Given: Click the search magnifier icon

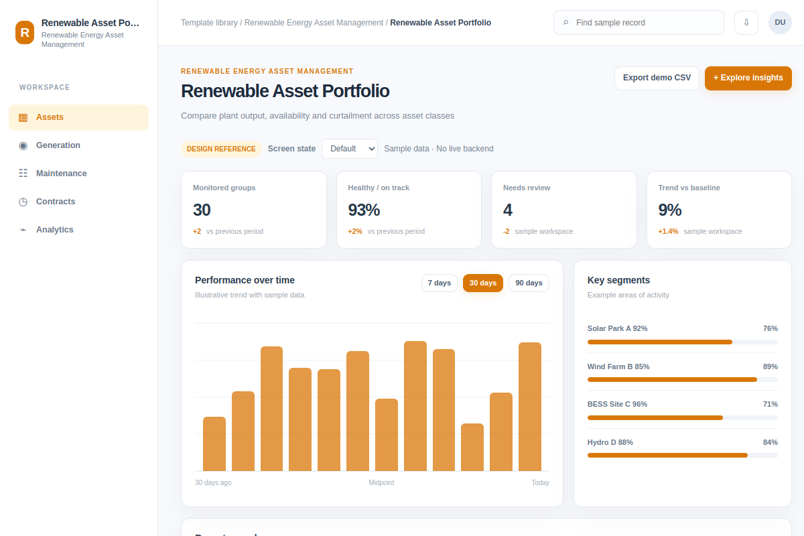Looking at the screenshot, I should [565, 23].
